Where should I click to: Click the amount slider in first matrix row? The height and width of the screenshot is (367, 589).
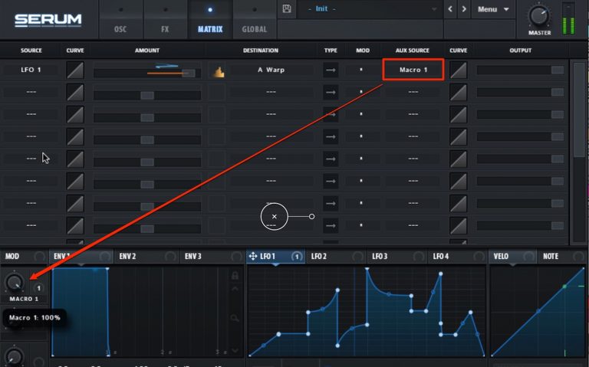click(145, 73)
